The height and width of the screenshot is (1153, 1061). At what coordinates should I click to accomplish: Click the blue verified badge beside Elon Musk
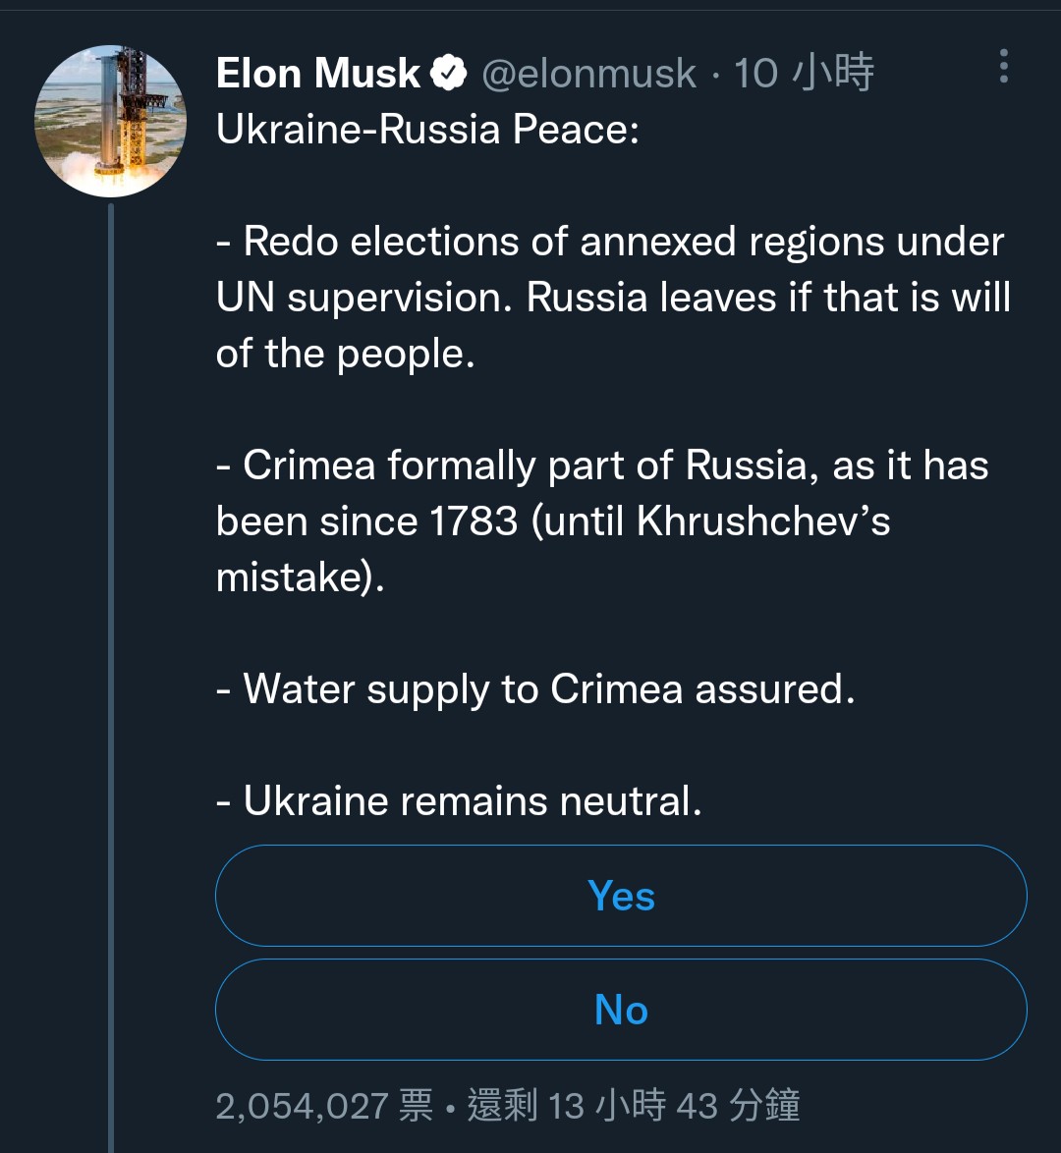coord(449,74)
